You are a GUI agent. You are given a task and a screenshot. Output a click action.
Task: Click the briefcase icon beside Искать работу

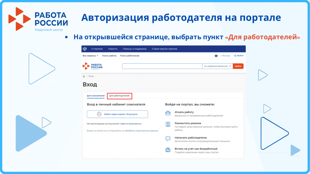(x=168, y=113)
